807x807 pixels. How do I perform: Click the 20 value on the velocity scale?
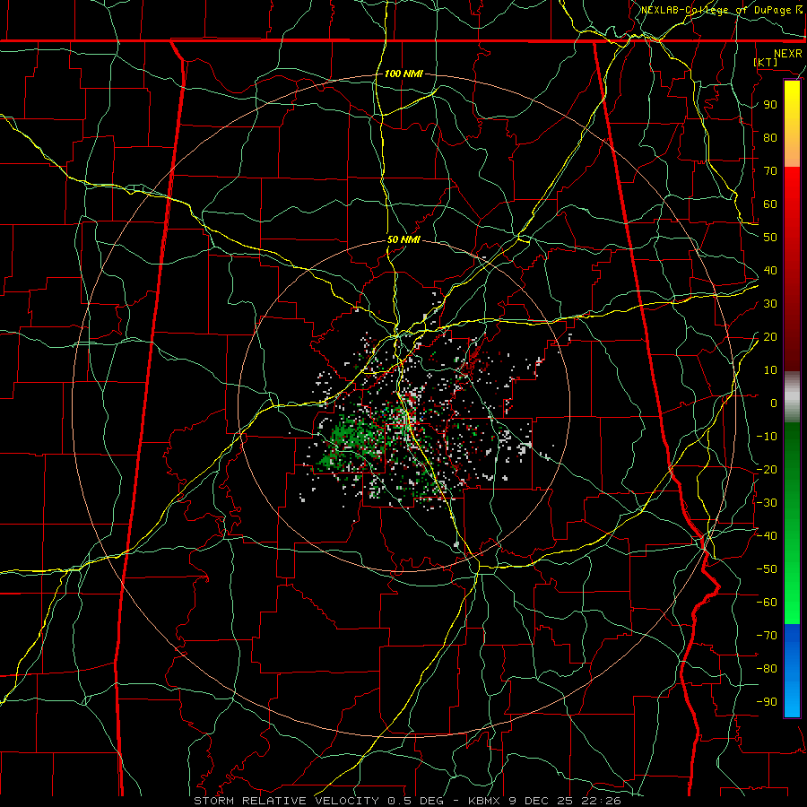770,336
